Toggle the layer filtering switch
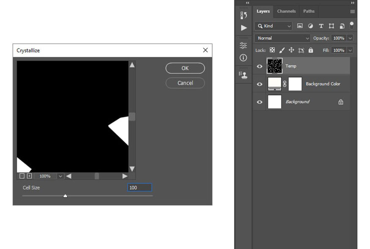 [351, 25]
